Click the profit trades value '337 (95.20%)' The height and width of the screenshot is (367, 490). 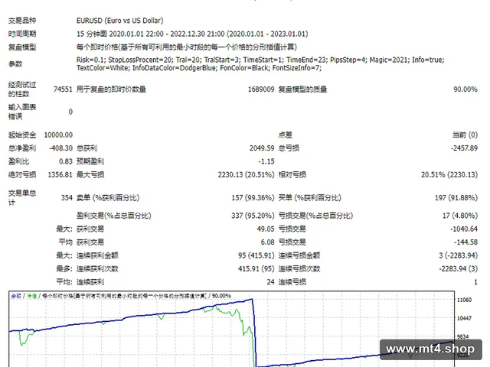coord(253,216)
